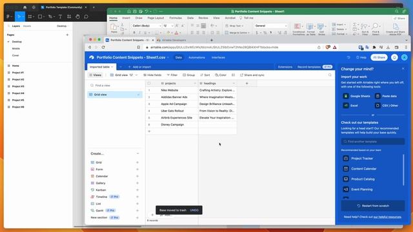The width and height of the screenshot is (413, 232).
Task: Toggle the select-all checkbox in table header
Action: pyautogui.click(x=149, y=83)
